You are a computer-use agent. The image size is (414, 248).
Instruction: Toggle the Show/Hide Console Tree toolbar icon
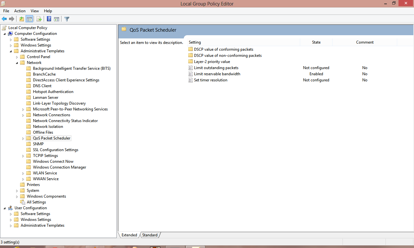pos(29,19)
